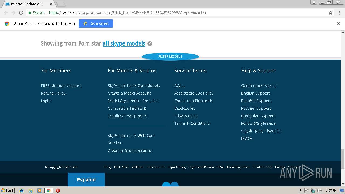345x194 pixels.
Task: Open FREE Member Account link
Action: 61,86
